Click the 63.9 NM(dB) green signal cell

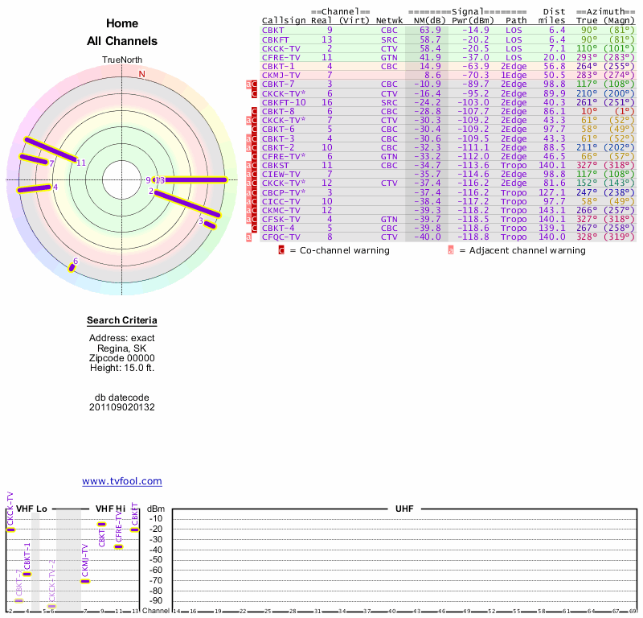(425, 30)
